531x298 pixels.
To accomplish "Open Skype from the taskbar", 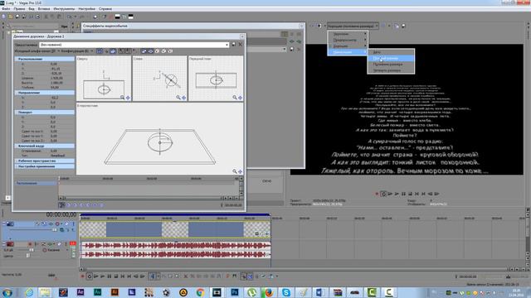I will click(286, 292).
